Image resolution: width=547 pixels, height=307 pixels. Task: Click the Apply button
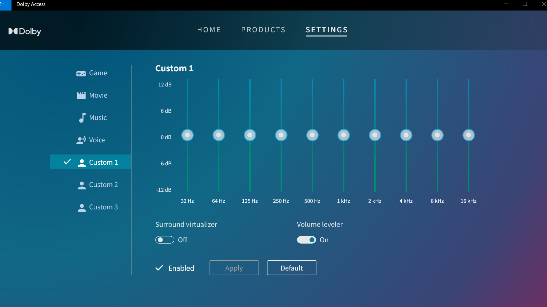click(234, 268)
